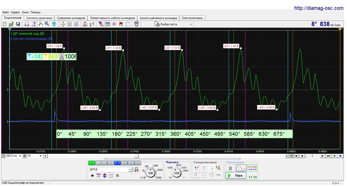Switch to Эффективность работы цилиндров tab
347x186 pixels.
tap(112, 18)
